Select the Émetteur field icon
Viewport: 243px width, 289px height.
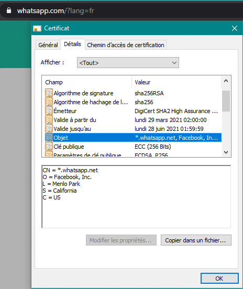pos(49,111)
